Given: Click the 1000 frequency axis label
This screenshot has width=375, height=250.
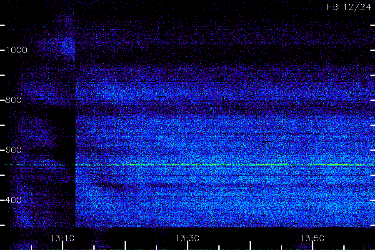Looking at the screenshot, I should coord(16,50).
